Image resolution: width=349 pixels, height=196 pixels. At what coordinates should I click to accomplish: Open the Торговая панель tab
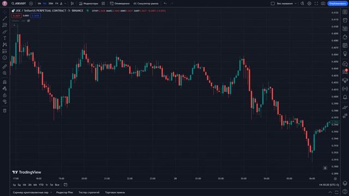pos(115,192)
